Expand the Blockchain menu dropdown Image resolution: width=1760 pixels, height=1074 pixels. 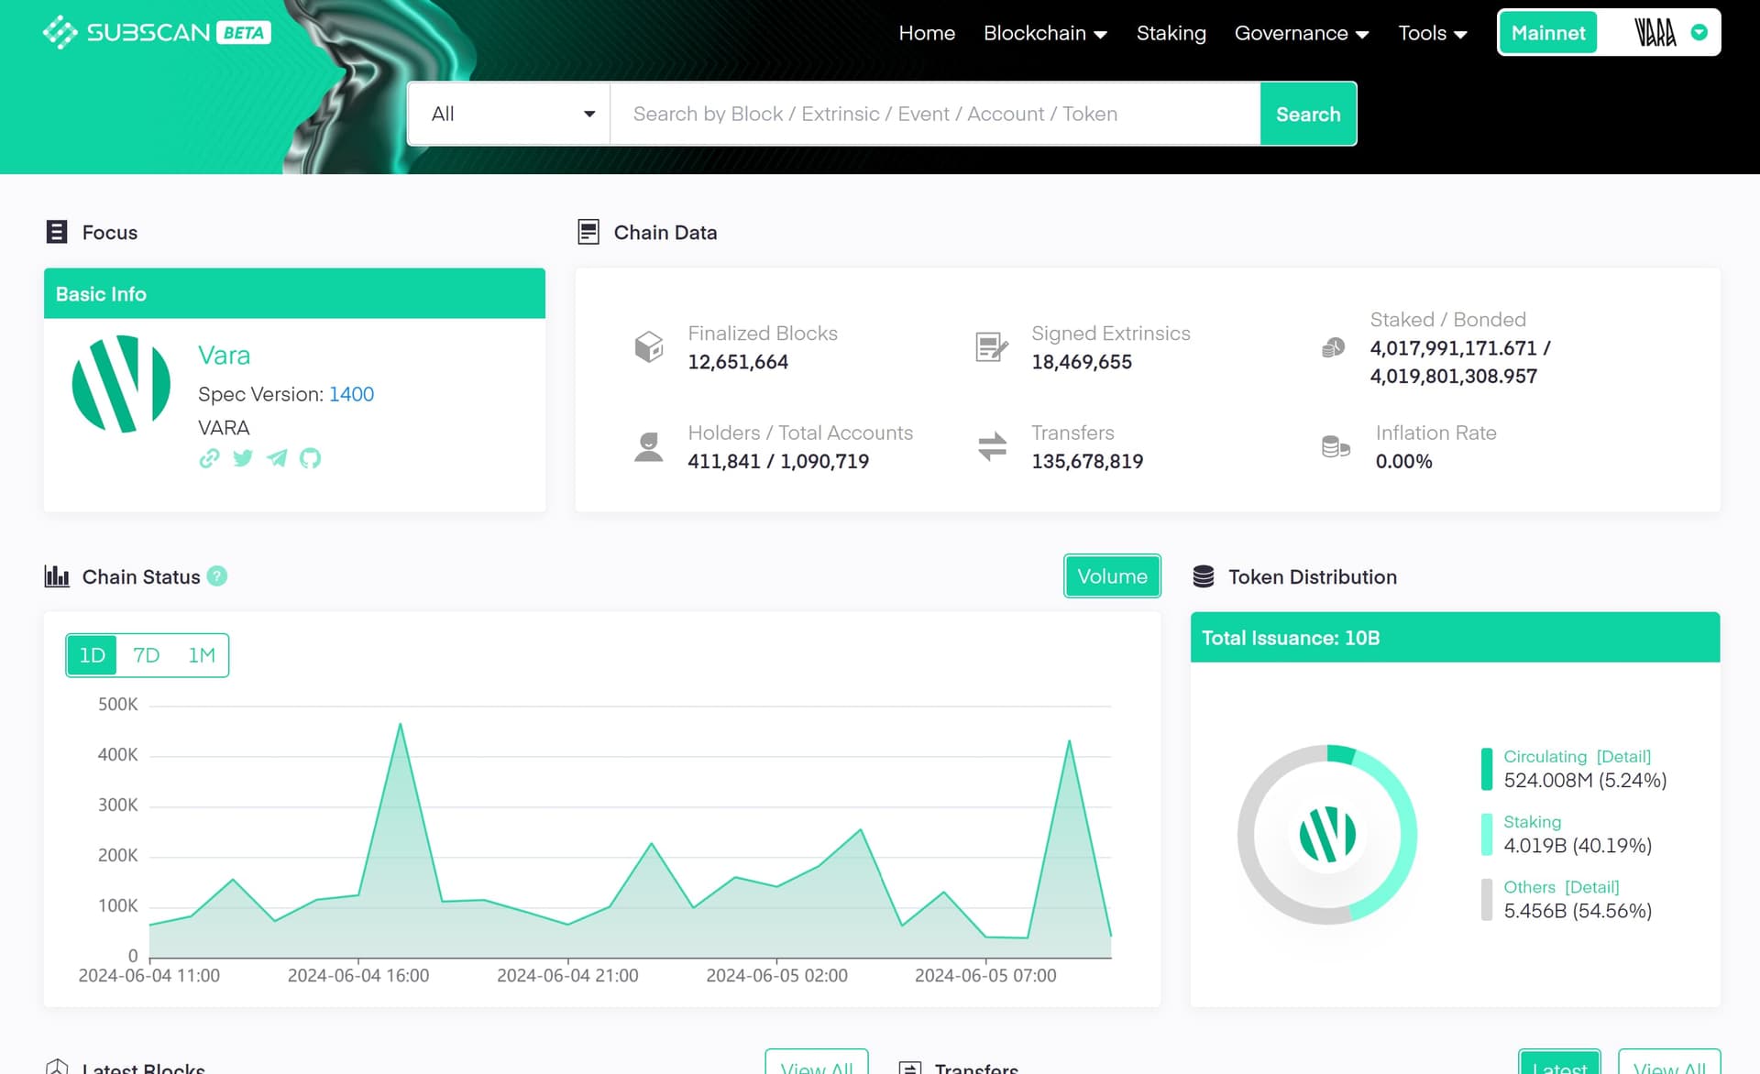point(1045,33)
